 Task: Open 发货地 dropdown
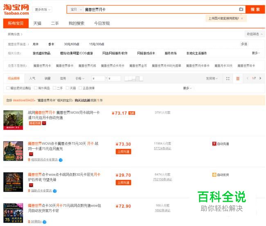point(212,78)
